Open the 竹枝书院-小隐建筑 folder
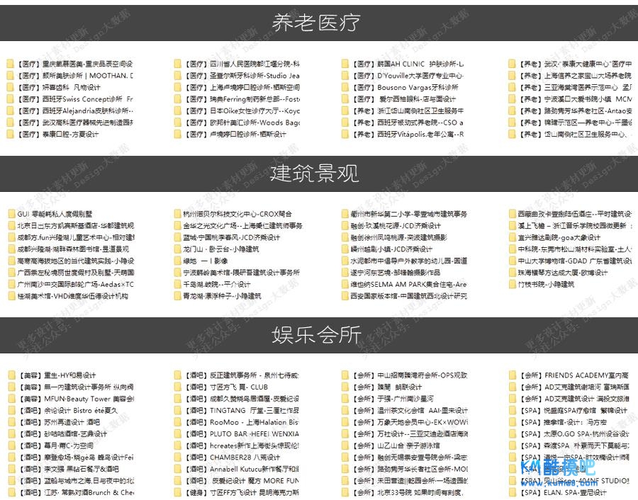This screenshot has height=500, width=638. tap(546, 284)
